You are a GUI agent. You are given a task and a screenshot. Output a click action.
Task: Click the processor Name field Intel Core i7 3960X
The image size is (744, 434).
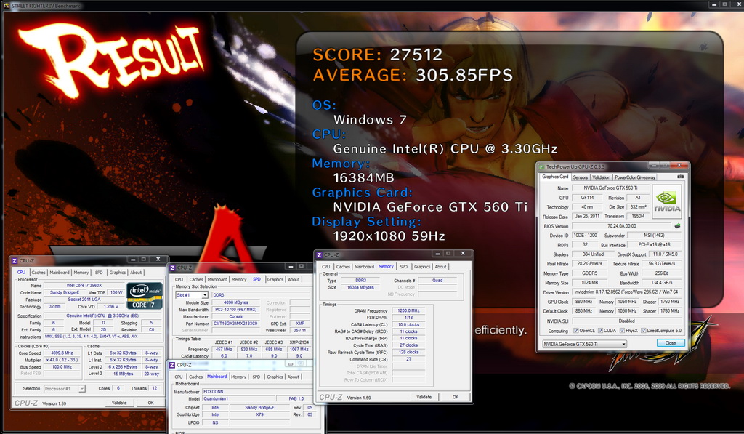coord(84,286)
